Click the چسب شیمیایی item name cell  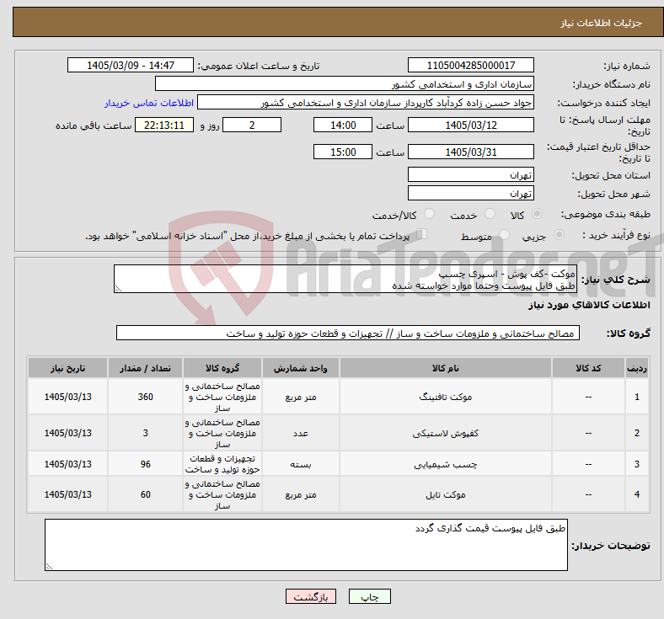point(446,464)
